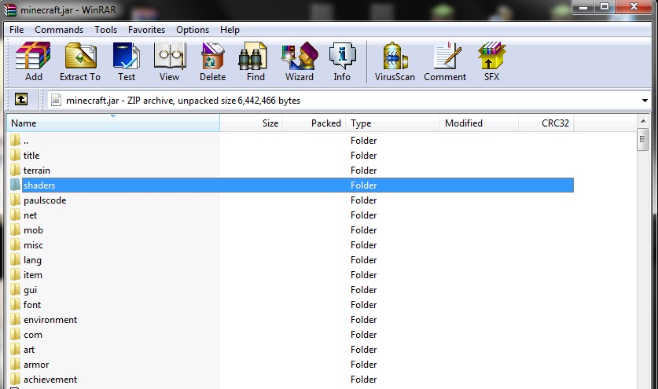Open the Help menu
Screen dimensions: 658x389
pyautogui.click(x=230, y=30)
